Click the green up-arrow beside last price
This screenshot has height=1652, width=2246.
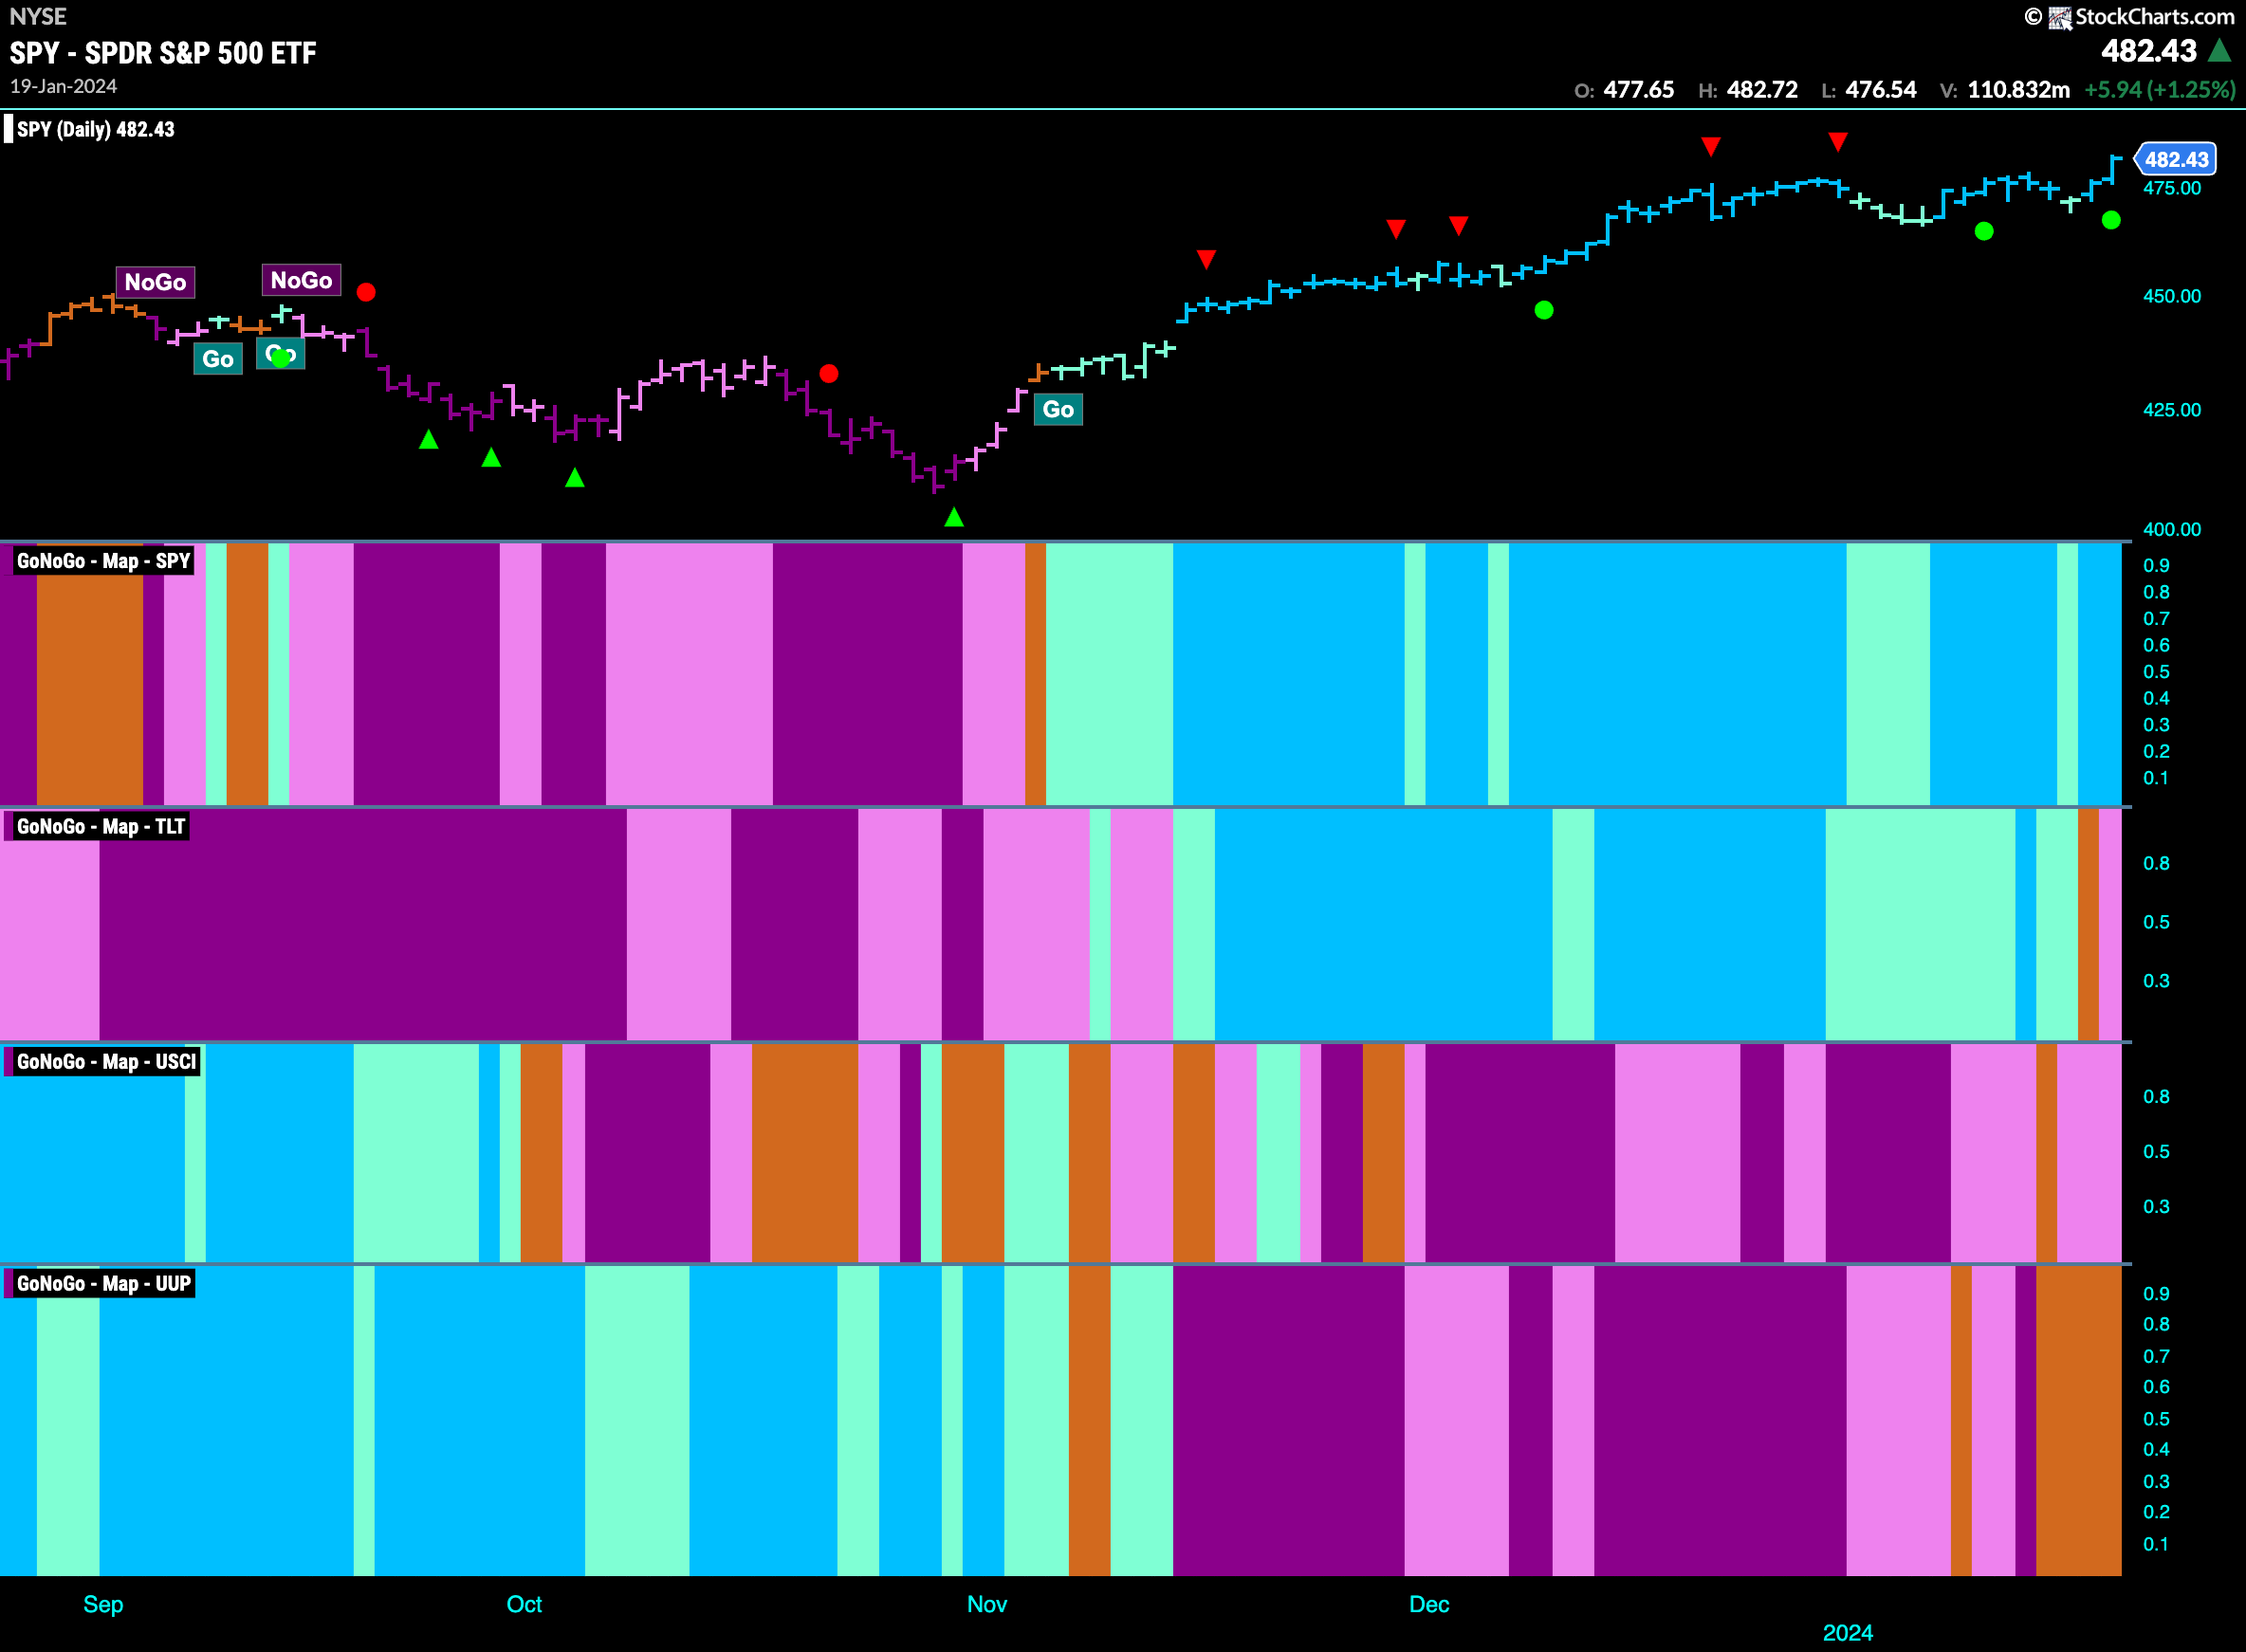(2219, 50)
